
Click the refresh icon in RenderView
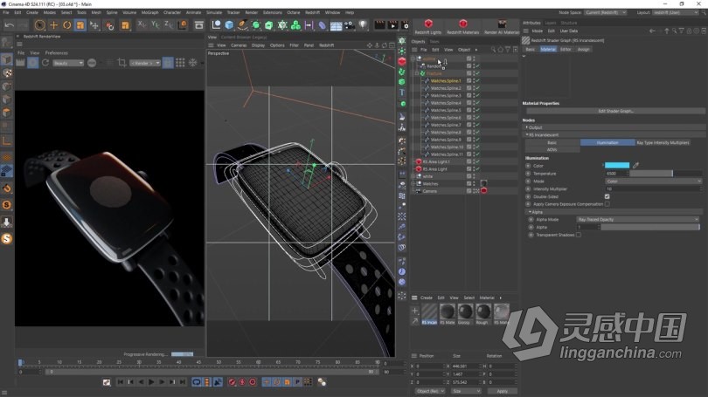pyautogui.click(x=45, y=63)
